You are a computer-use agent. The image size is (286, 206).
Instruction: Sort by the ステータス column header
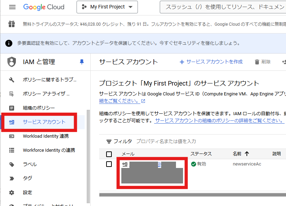(x=201, y=154)
